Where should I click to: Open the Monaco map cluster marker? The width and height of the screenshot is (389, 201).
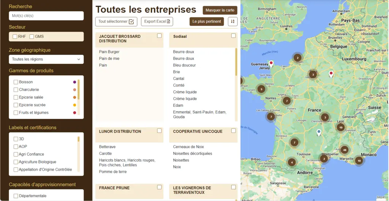(359, 161)
